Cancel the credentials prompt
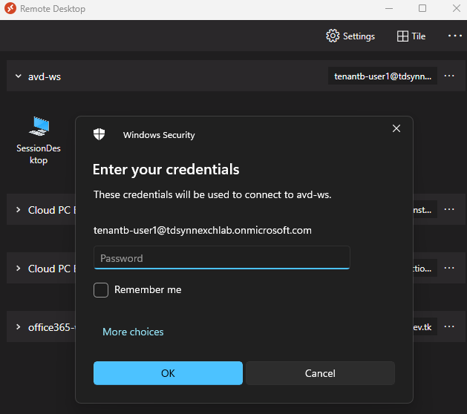467x414 pixels. click(320, 373)
